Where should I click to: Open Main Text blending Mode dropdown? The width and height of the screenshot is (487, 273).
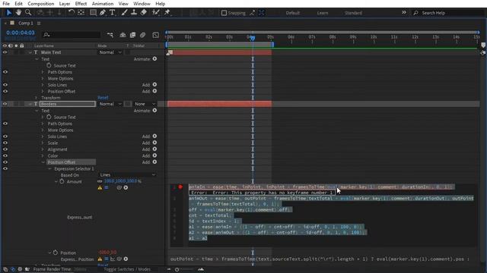click(x=110, y=52)
